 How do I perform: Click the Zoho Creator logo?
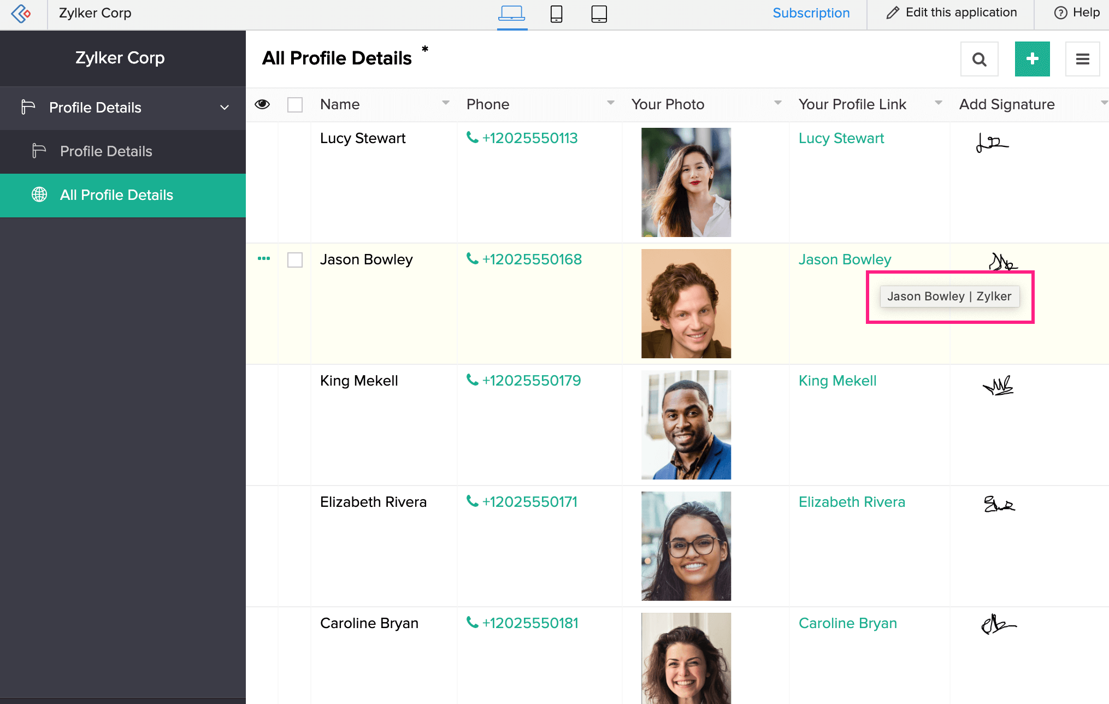point(21,14)
